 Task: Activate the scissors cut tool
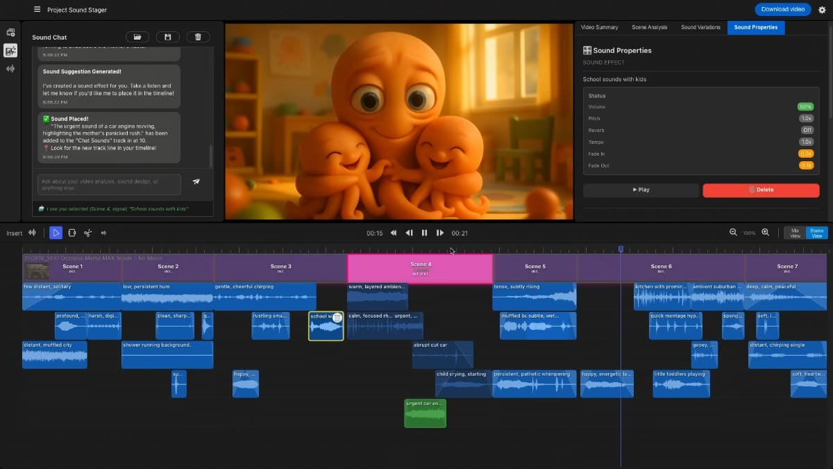[x=87, y=233]
